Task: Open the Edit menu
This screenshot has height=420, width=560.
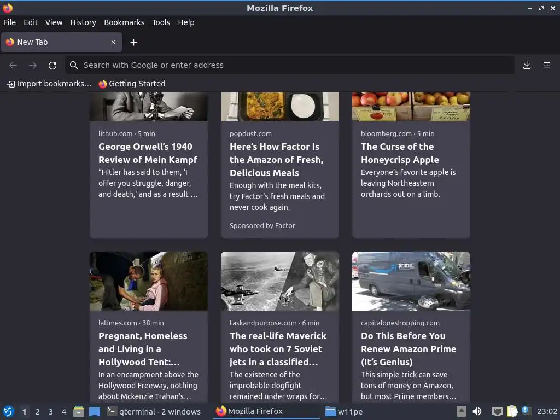Action: click(x=31, y=22)
